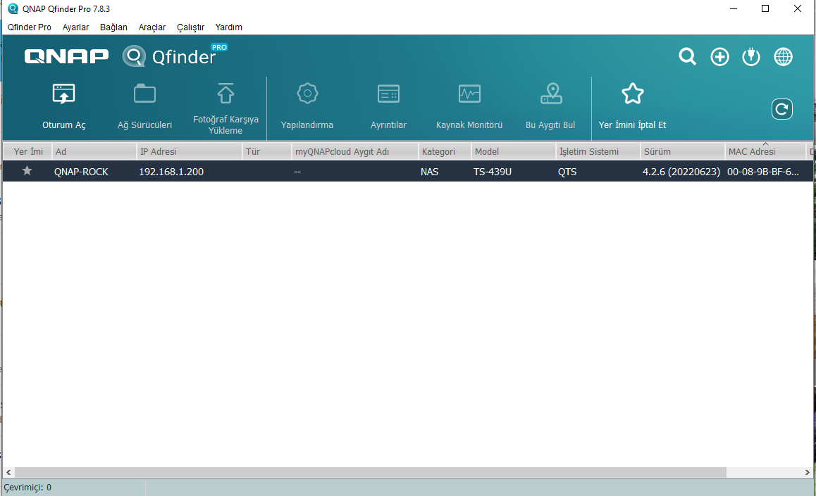Screen dimensions: 816x496
Task: Open the Araçlar menu
Action: click(152, 27)
